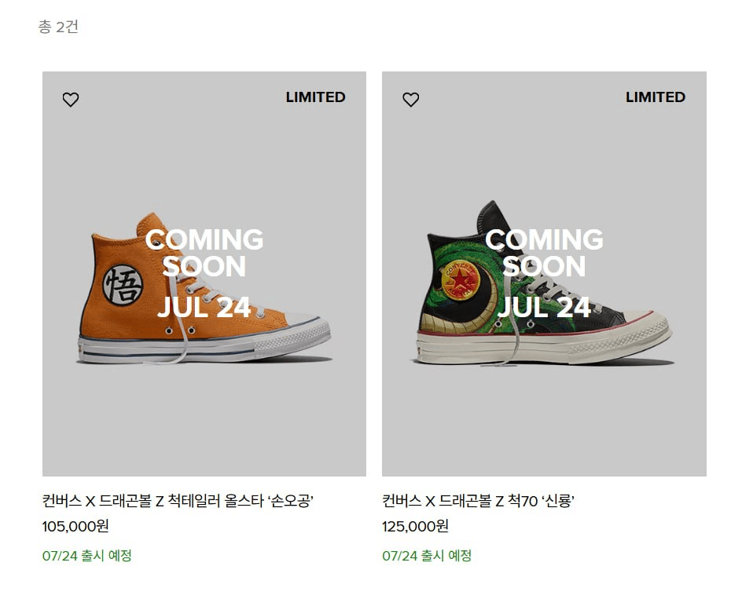Click the 105,000원 price

[75, 526]
